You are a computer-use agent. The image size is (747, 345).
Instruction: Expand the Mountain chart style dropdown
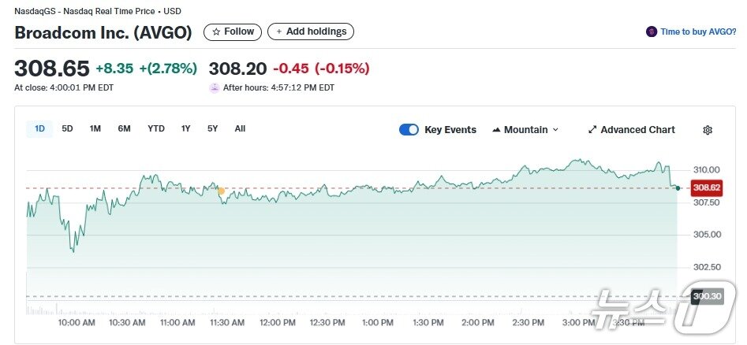coord(555,130)
